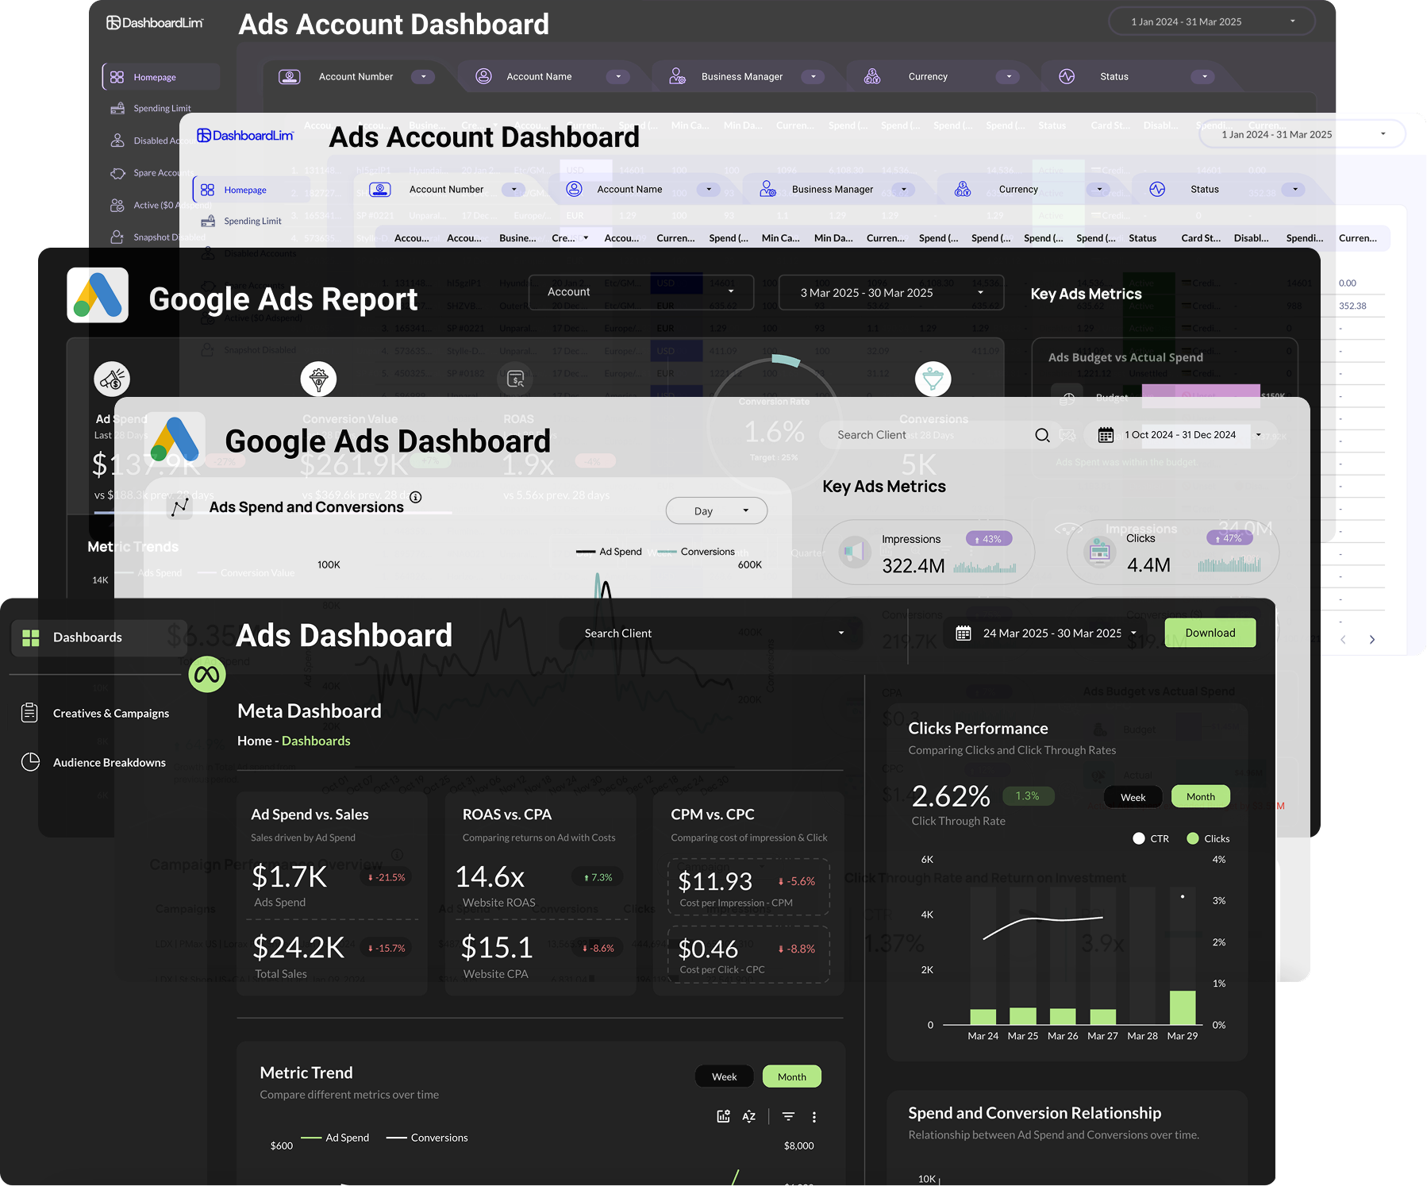
Task: Open Creatives & Campaigns in the sidebar
Action: pyautogui.click(x=95, y=713)
